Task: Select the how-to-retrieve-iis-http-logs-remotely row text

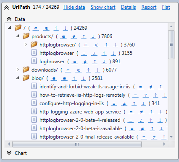Action: 82,95
